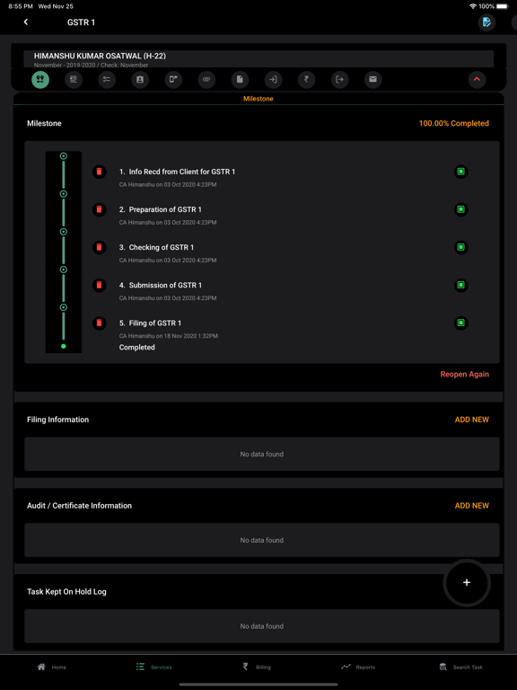This screenshot has height=690, width=517.
Task: Select the Milestone section tab label
Action: click(x=258, y=99)
